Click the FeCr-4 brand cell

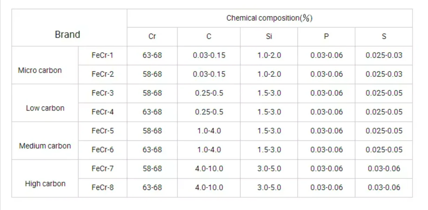click(102, 112)
